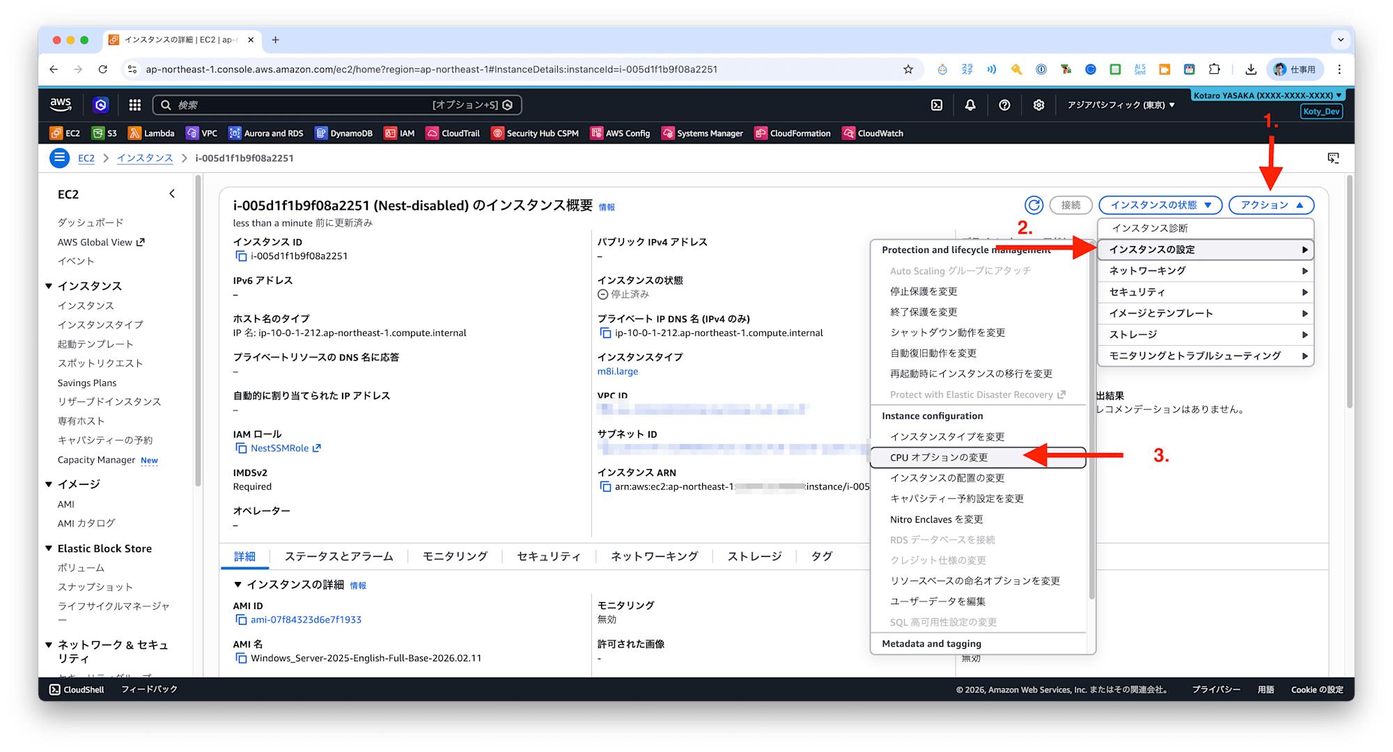Open the AWS services grid icon
The height and width of the screenshot is (752, 1393).
pos(134,105)
